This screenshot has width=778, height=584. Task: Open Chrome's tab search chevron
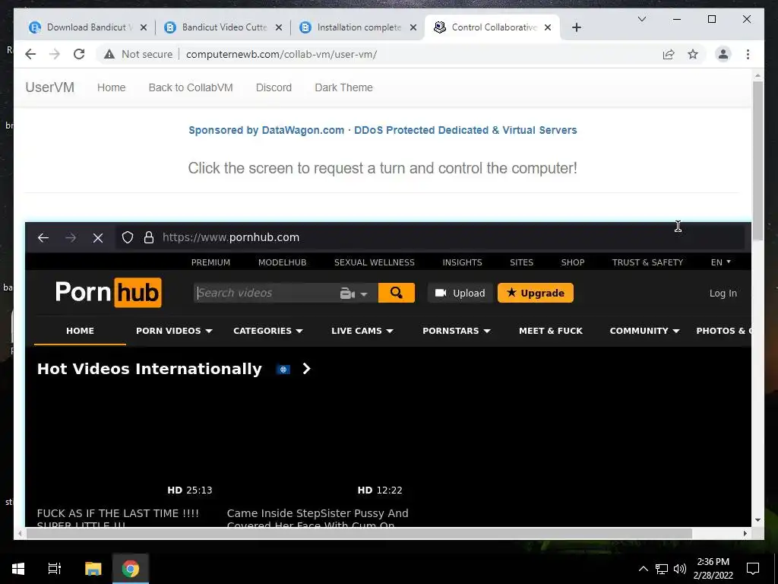pyautogui.click(x=641, y=19)
